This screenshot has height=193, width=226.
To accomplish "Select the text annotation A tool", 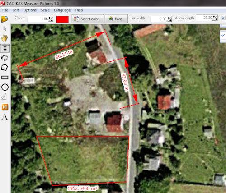I will coord(5,117).
